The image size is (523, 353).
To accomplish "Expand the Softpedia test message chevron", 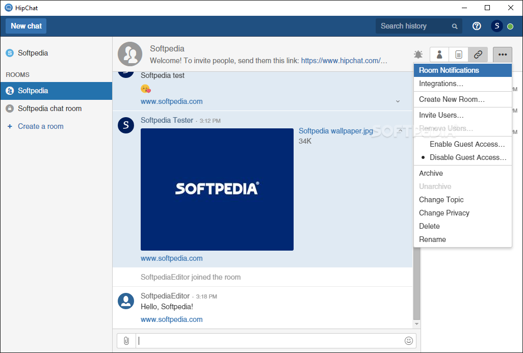I will (398, 101).
